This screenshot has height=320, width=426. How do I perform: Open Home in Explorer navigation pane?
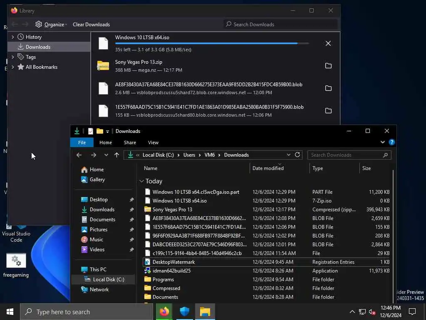tap(92, 170)
